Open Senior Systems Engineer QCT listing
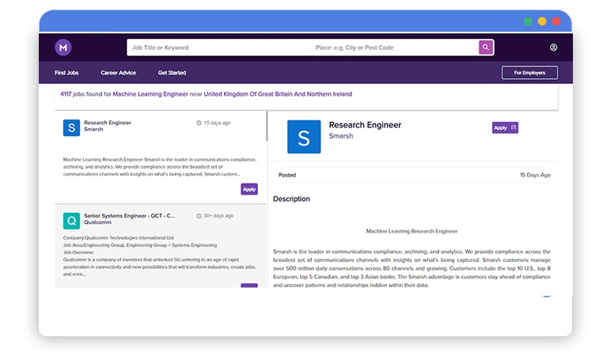This screenshot has width=603, height=356. pos(129,215)
